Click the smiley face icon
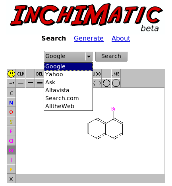The width and height of the screenshot is (172, 186). click(11, 74)
